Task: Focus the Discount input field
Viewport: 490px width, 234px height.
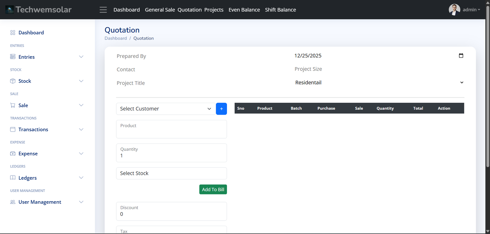Action: (171, 211)
